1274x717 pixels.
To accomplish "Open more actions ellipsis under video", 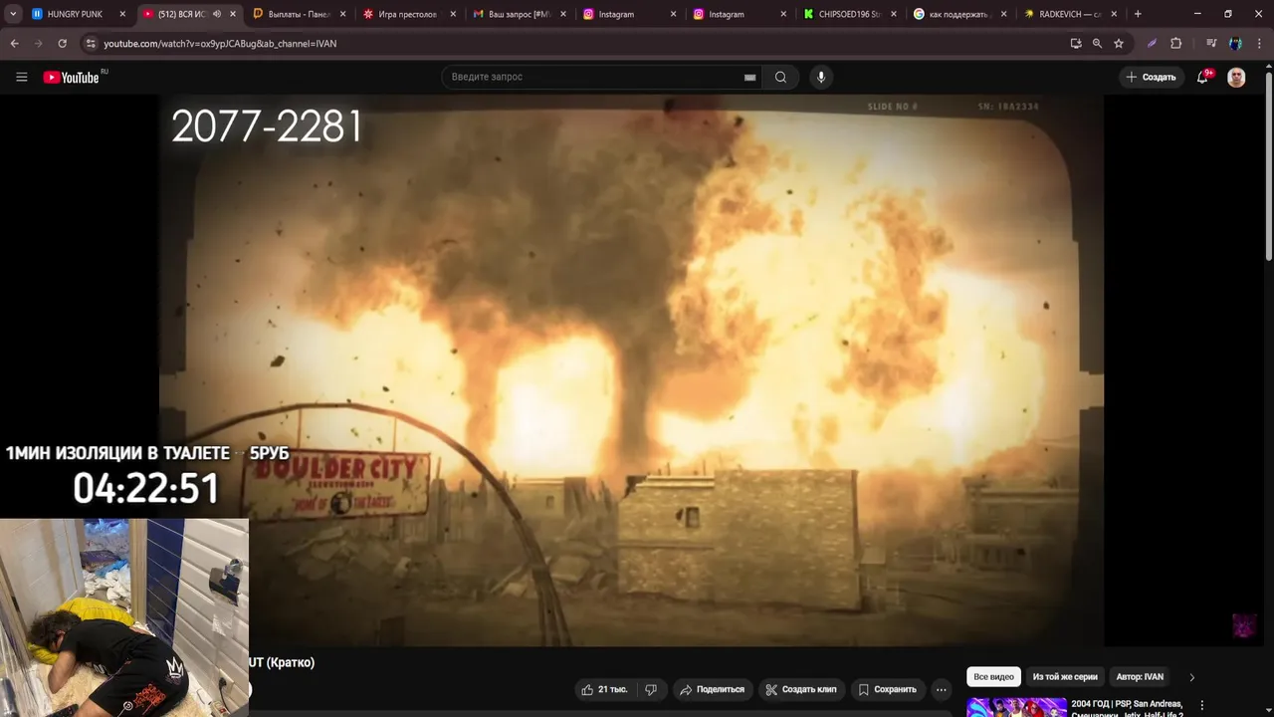I will point(941,689).
